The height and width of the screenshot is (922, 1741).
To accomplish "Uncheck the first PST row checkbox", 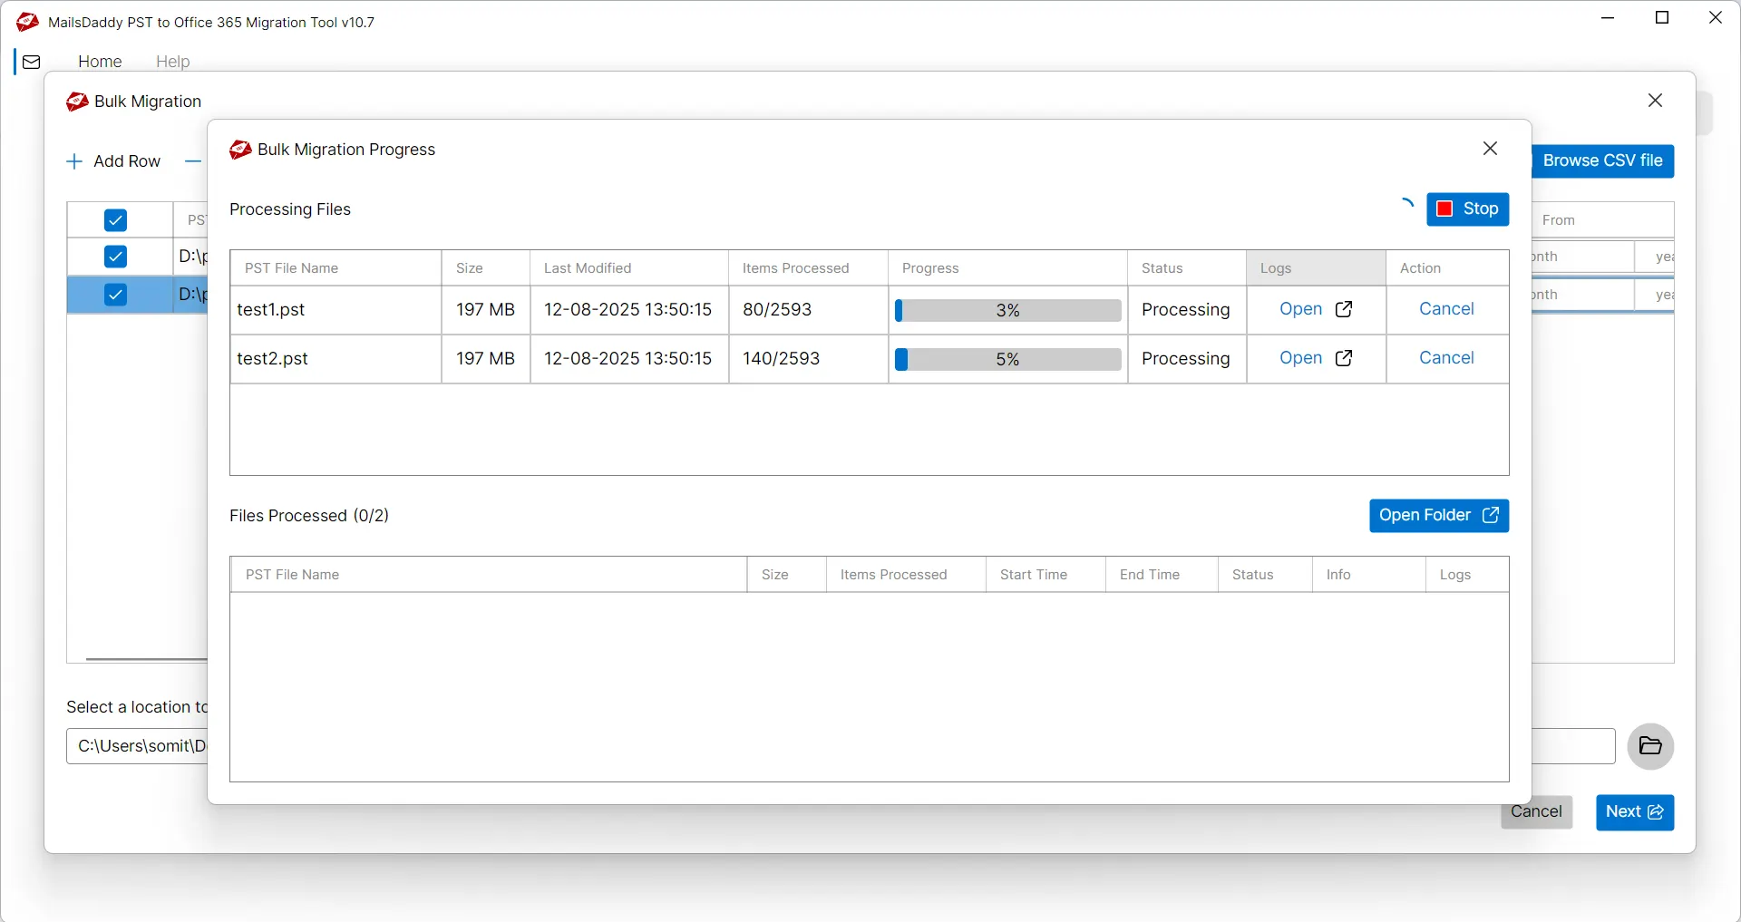I will (115, 257).
